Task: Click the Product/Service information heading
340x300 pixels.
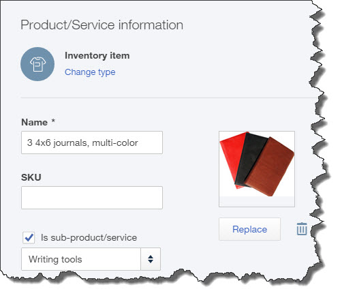Action: (102, 25)
